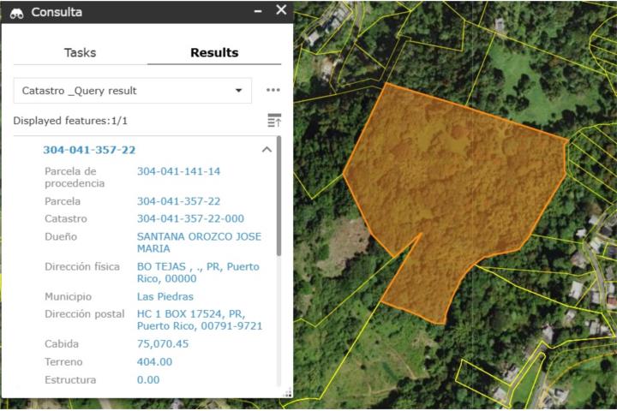This screenshot has height=411, width=617.
Task: Click Catastro value 304-041-357-22-000
Action: (x=190, y=218)
